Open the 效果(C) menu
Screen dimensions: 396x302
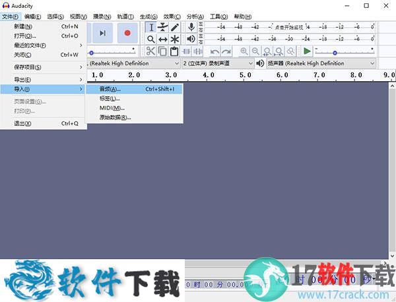pos(172,16)
